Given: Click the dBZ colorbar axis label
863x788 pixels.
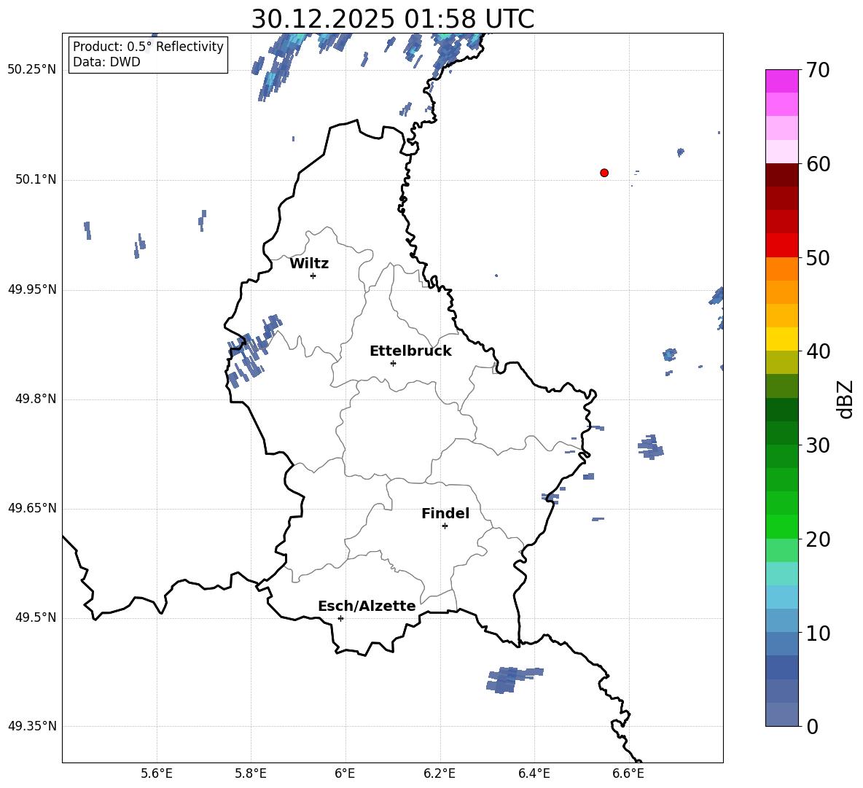Looking at the screenshot, I should click(x=846, y=399).
